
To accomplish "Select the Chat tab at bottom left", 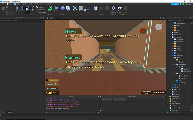I will 3,112.
